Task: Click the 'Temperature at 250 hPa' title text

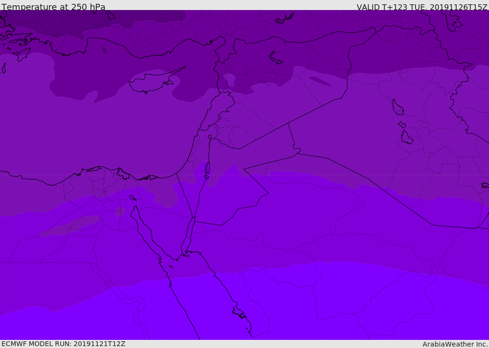Action: [x=53, y=7]
